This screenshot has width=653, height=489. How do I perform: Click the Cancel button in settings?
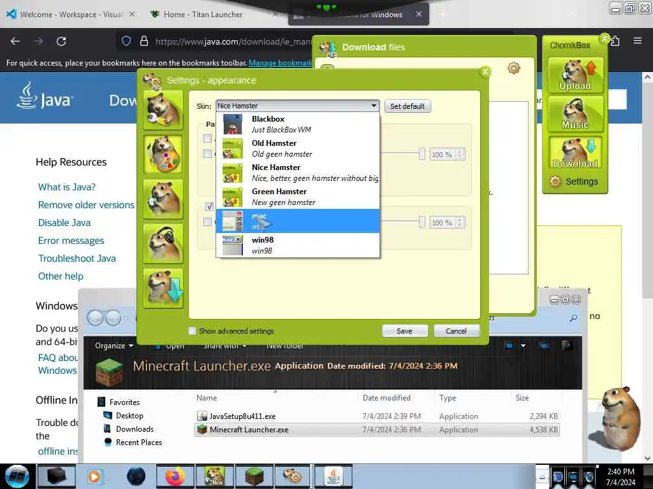pos(457,331)
